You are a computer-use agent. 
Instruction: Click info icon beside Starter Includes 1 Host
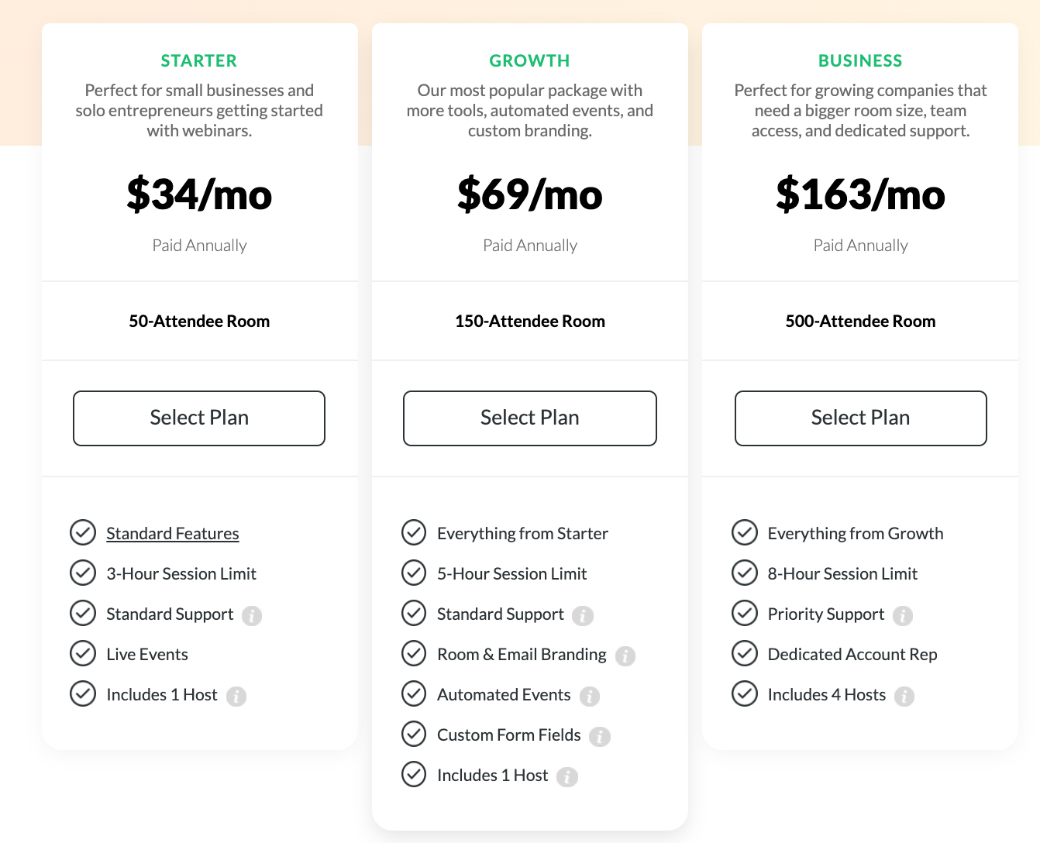[236, 697]
